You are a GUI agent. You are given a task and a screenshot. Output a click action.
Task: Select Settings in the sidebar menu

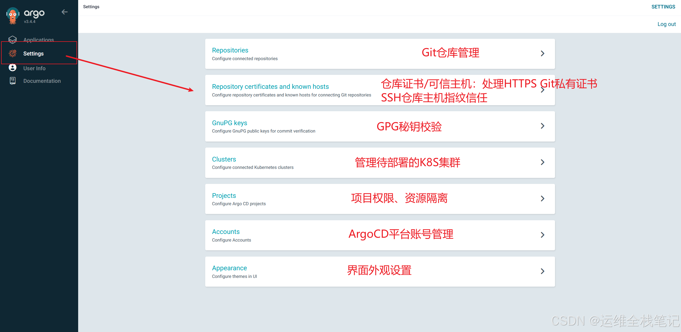[33, 54]
